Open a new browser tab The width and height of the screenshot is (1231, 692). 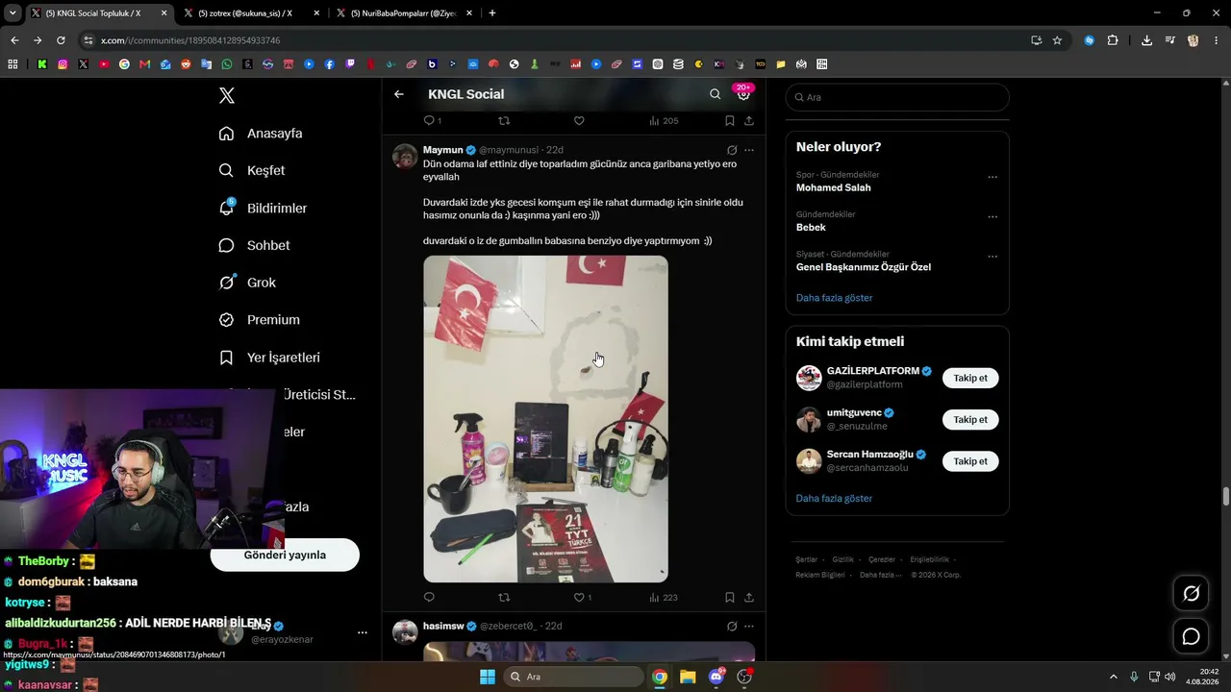(492, 13)
